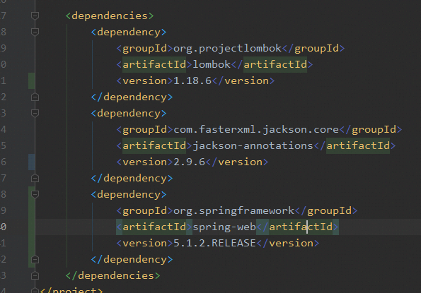Click the version value 2.9.6

(190, 162)
